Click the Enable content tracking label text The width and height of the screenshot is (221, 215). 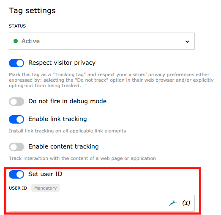click(x=63, y=146)
